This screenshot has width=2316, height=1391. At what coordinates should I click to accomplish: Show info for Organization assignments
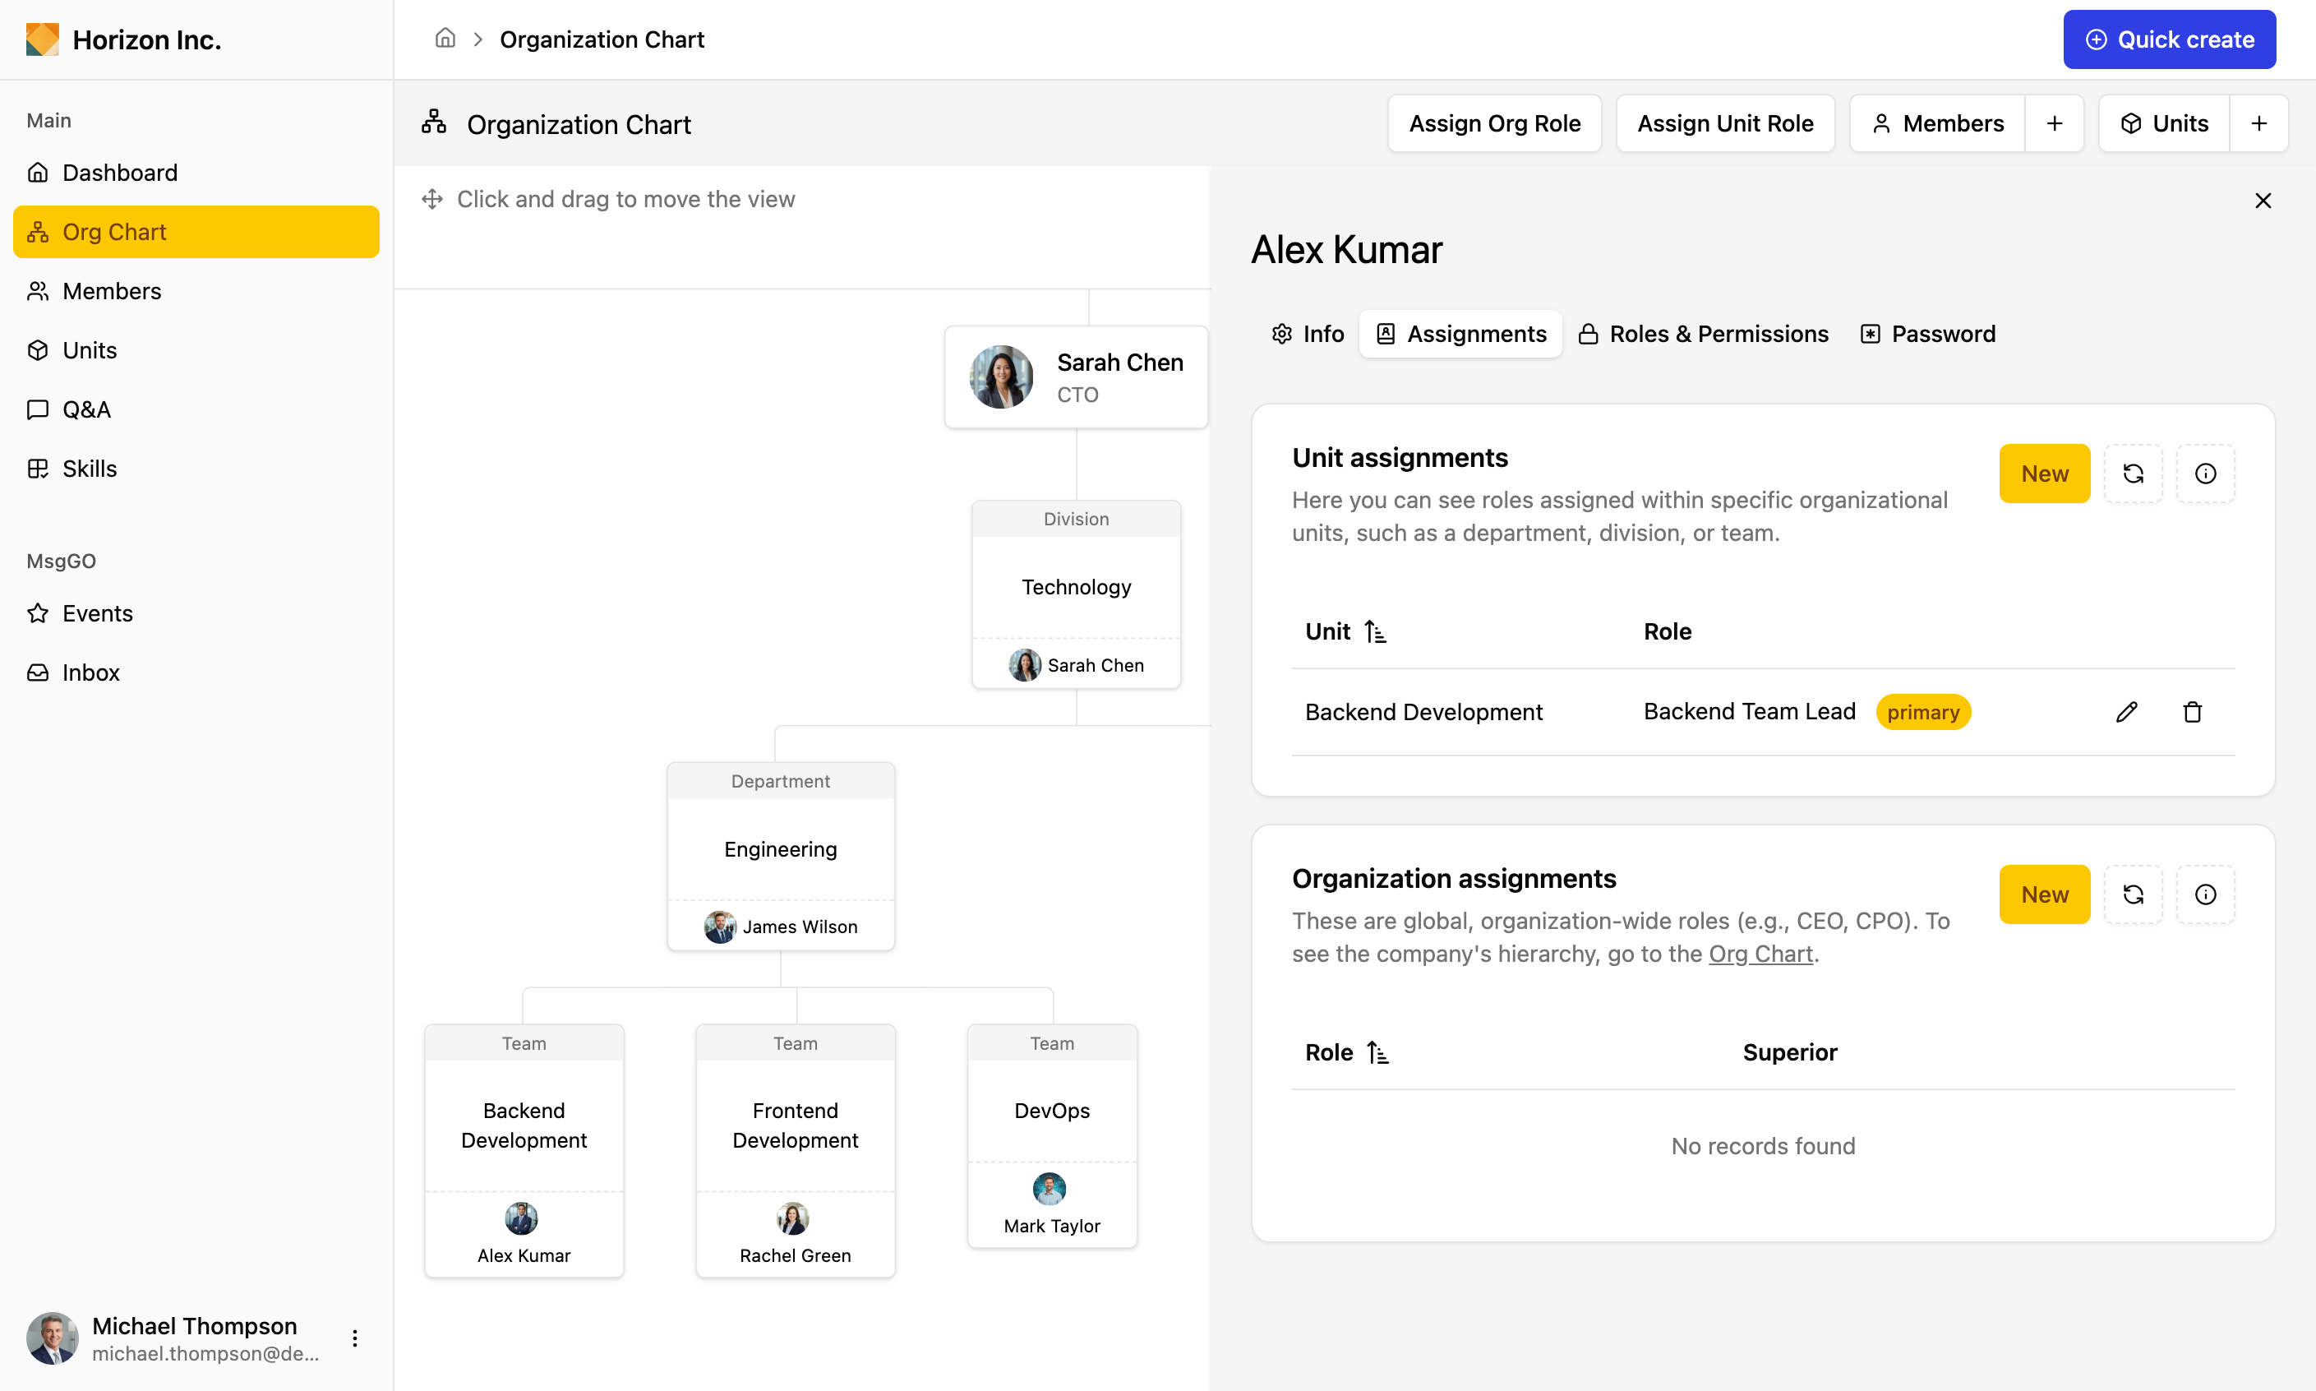(2204, 894)
